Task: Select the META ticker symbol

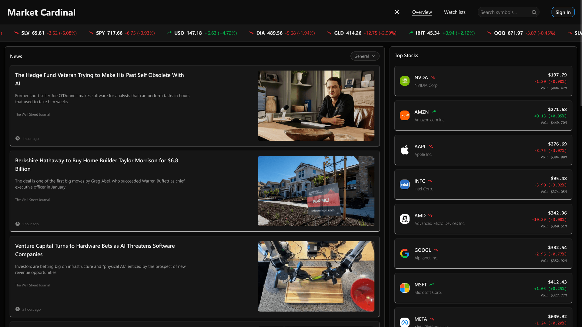Action: 420,319
